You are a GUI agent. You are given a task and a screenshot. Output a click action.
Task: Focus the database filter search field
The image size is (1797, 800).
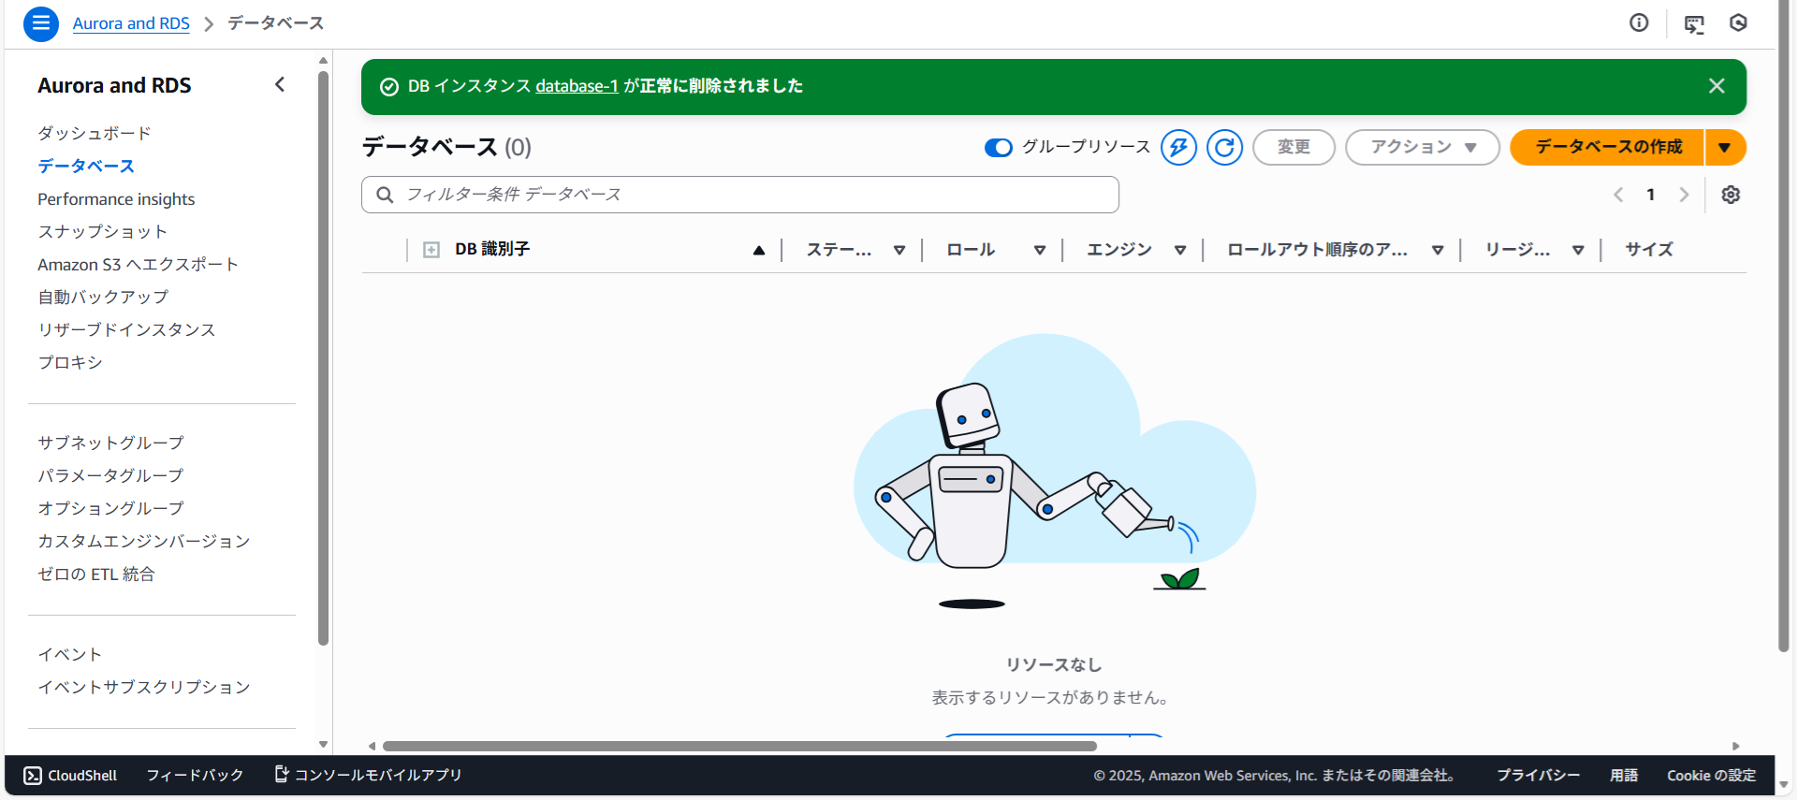click(739, 195)
